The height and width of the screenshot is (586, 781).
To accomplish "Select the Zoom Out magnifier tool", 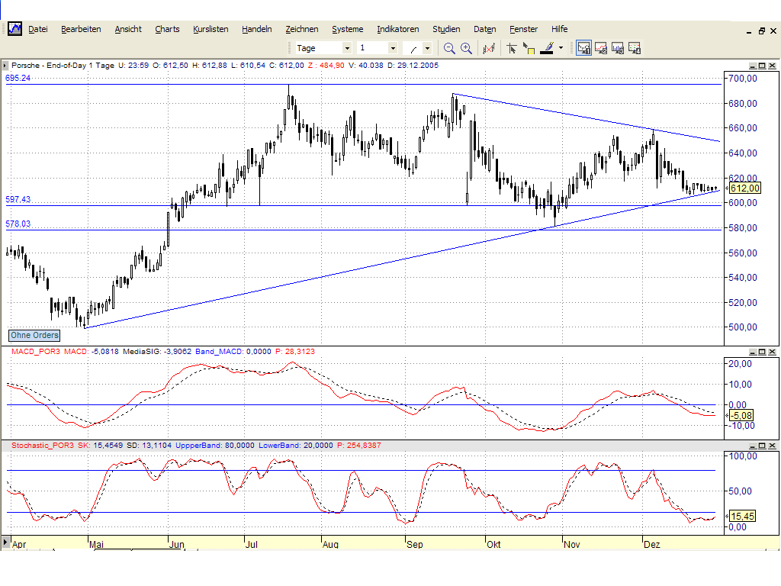I will click(448, 47).
